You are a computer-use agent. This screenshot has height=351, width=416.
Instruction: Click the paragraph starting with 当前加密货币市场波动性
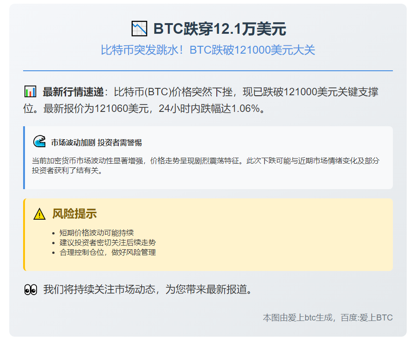(x=206, y=165)
